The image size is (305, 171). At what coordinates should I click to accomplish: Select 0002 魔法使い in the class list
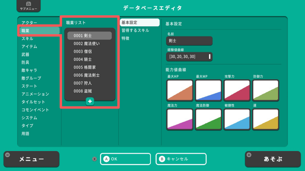(x=87, y=44)
